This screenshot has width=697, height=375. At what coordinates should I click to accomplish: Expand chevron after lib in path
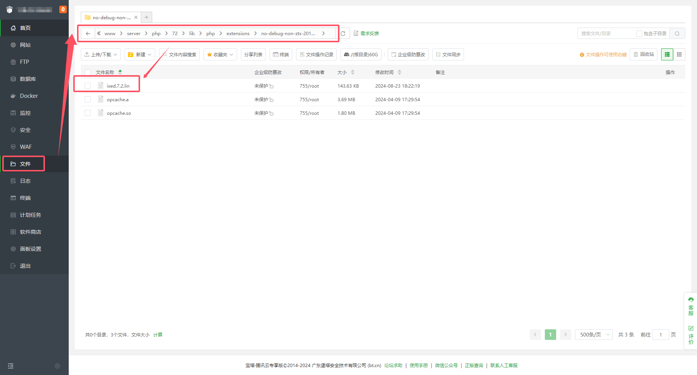point(200,34)
